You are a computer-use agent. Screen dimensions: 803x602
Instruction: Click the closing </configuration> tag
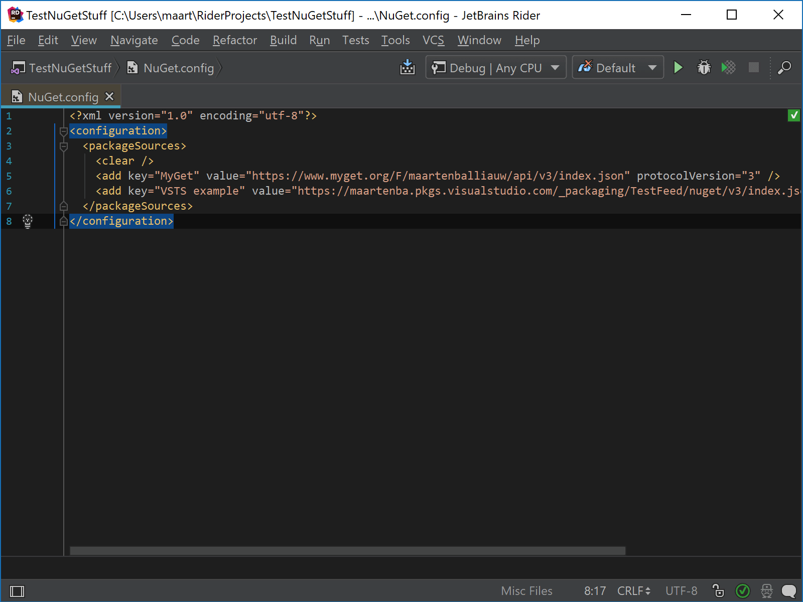pyautogui.click(x=121, y=221)
